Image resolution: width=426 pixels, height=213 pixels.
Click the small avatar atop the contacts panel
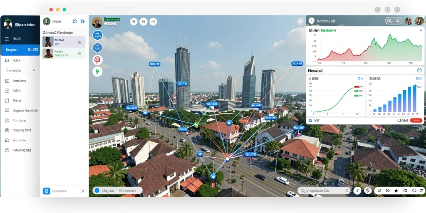pyautogui.click(x=47, y=21)
